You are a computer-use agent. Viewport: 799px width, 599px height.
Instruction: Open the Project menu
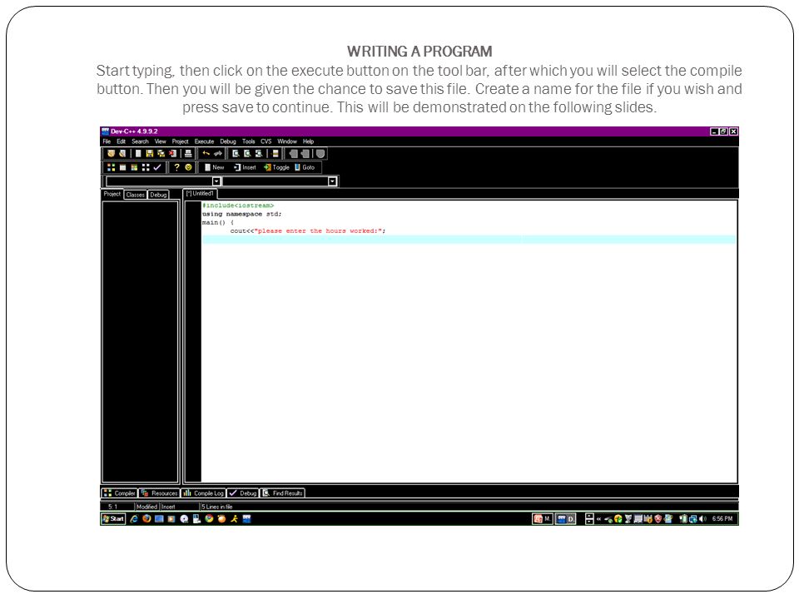click(181, 141)
